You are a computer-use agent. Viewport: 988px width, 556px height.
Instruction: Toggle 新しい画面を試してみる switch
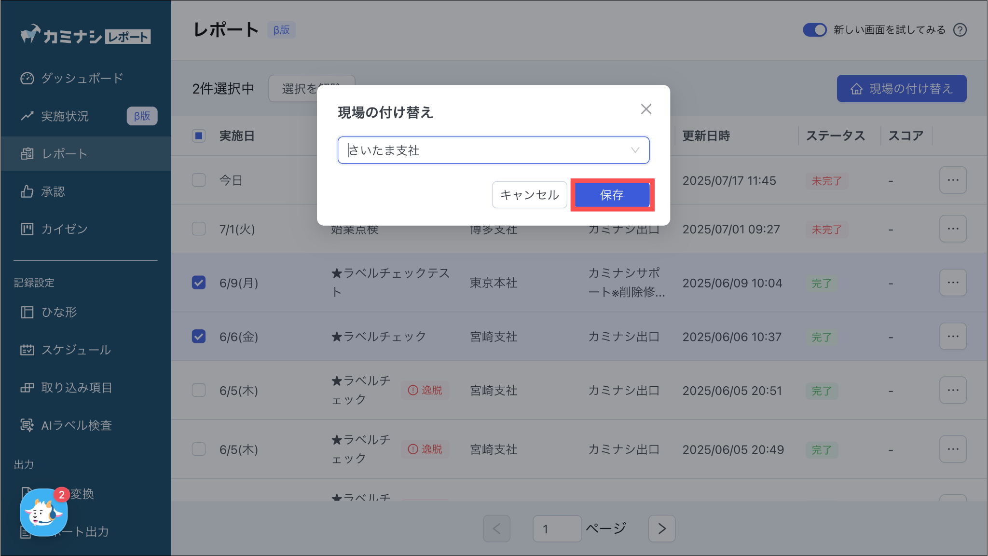tap(814, 30)
